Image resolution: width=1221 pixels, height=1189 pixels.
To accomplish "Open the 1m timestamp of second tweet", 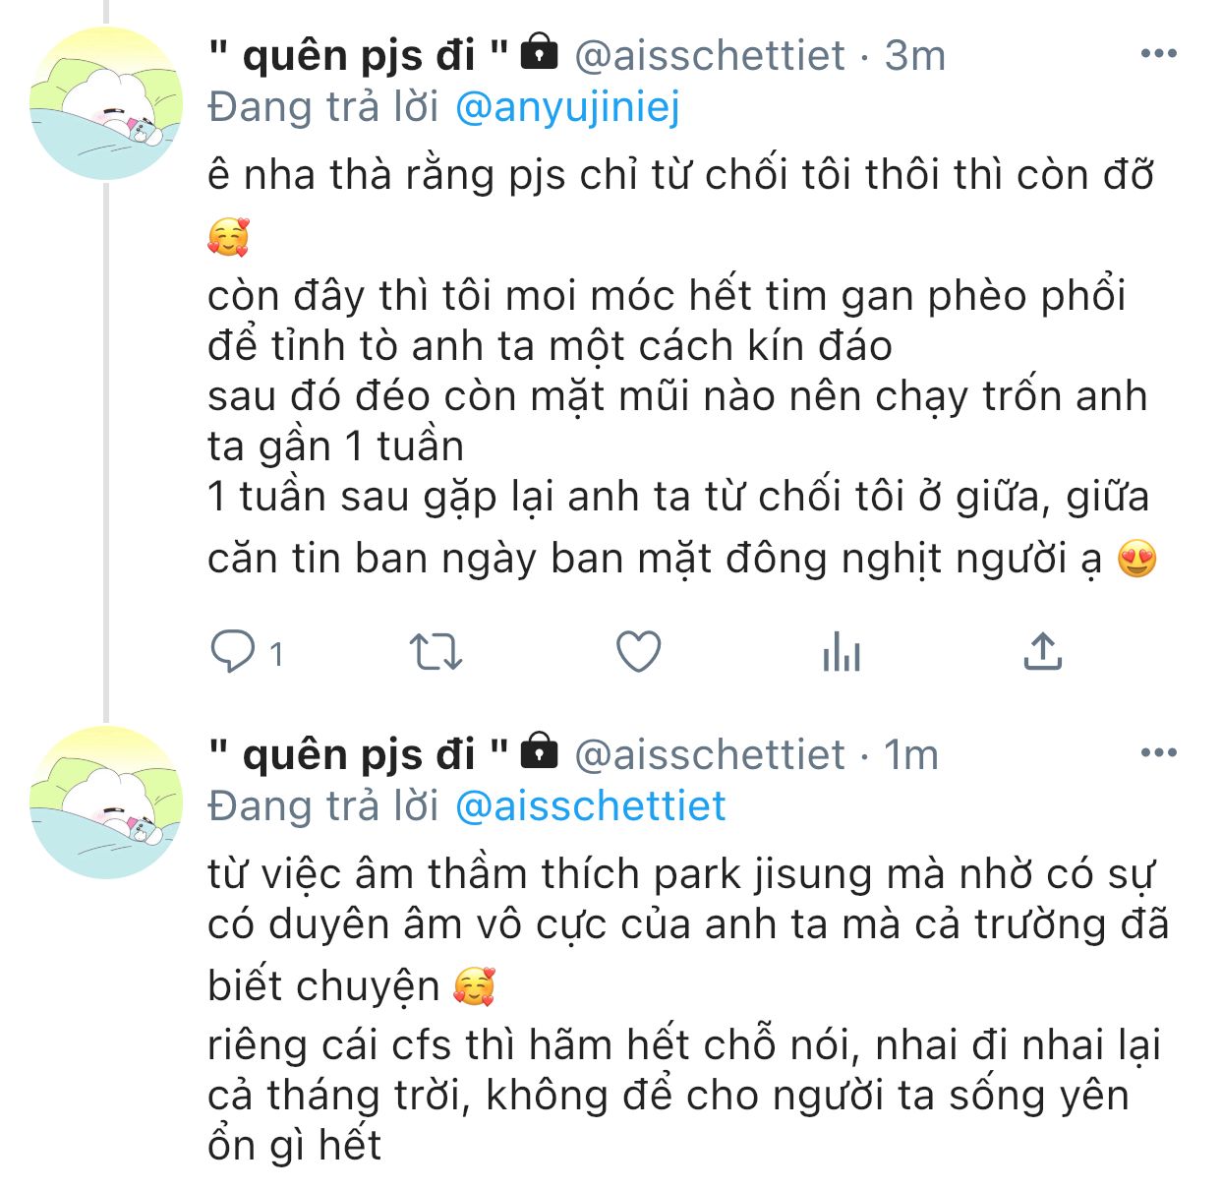I will tap(911, 755).
